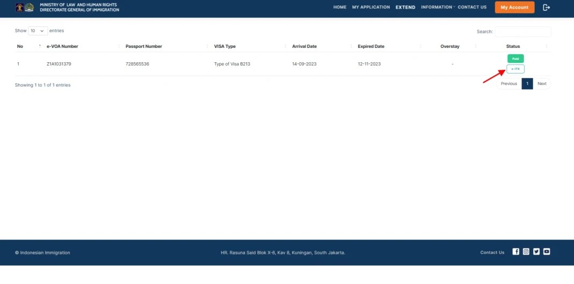The width and height of the screenshot is (574, 284).
Task: Click the Previous pagination button
Action: coord(509,83)
